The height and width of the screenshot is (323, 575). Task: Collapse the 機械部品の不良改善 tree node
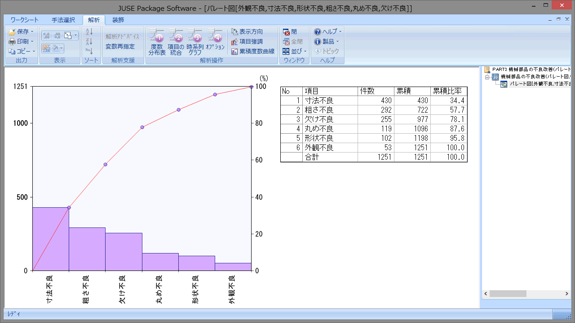[487, 77]
